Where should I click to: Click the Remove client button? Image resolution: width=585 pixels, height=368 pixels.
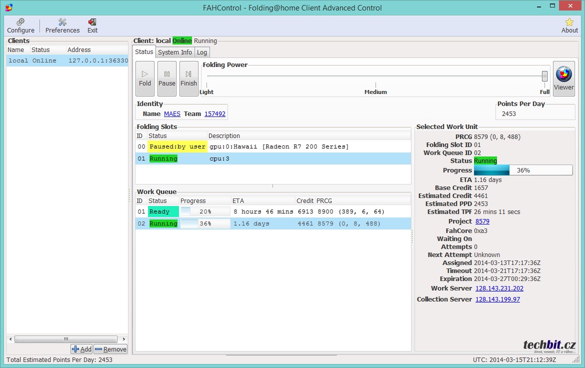coord(110,349)
